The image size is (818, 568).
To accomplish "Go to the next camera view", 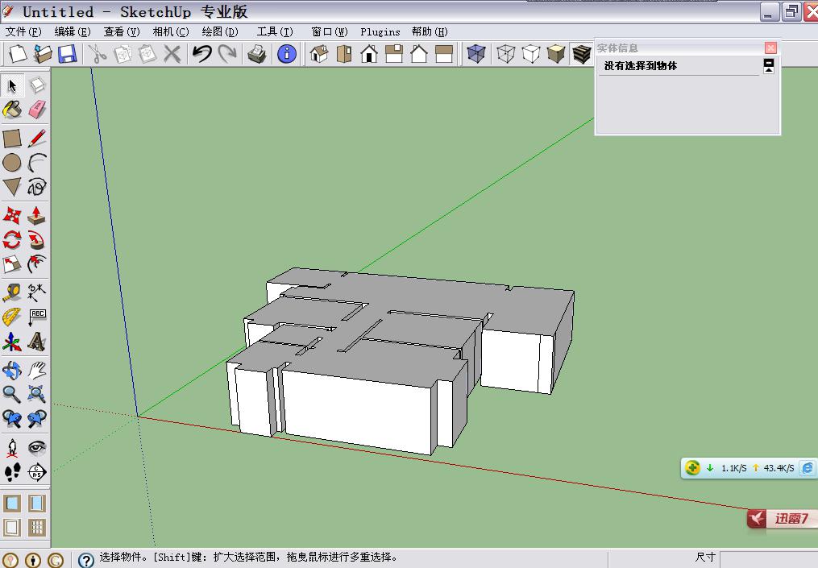I will pyautogui.click(x=37, y=418).
